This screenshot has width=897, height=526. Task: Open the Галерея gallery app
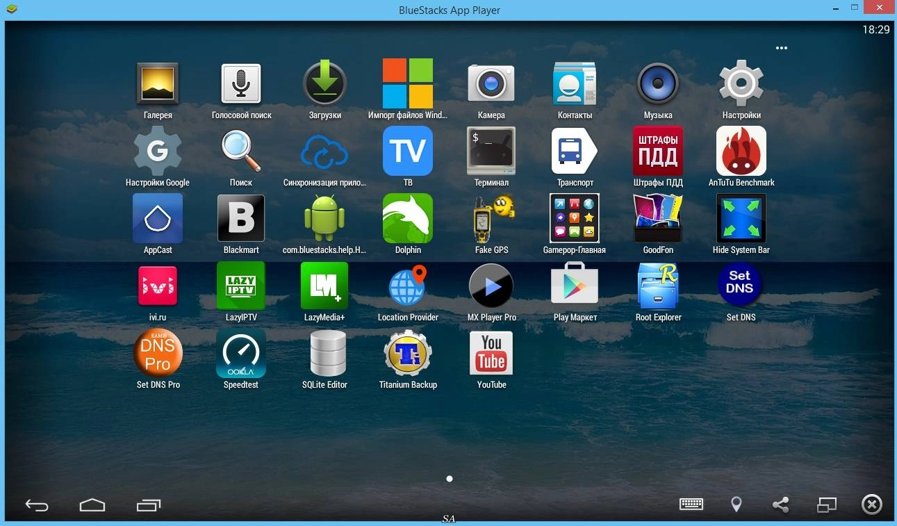coord(158,83)
